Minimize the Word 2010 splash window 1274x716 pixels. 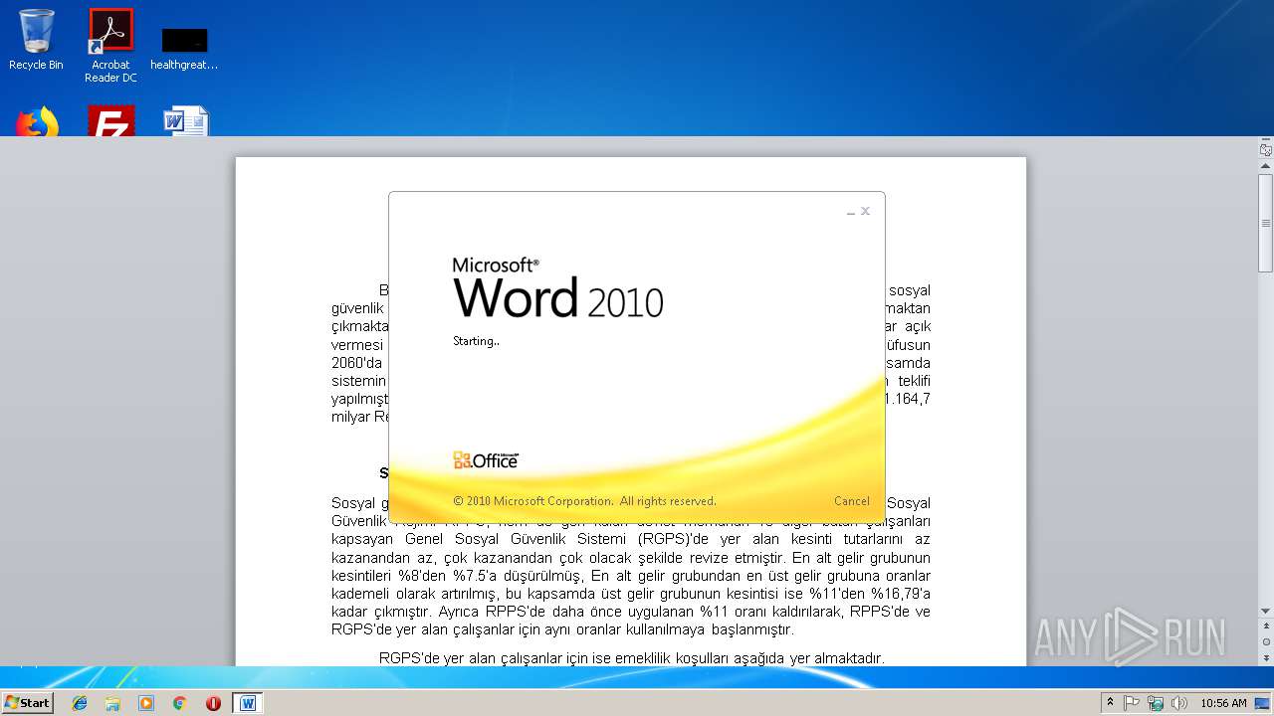[851, 212]
